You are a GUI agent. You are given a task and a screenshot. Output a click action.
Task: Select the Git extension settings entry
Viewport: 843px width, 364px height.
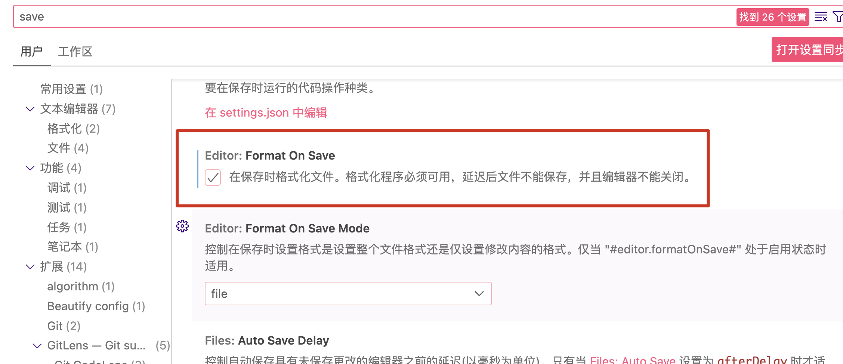pyautogui.click(x=64, y=326)
